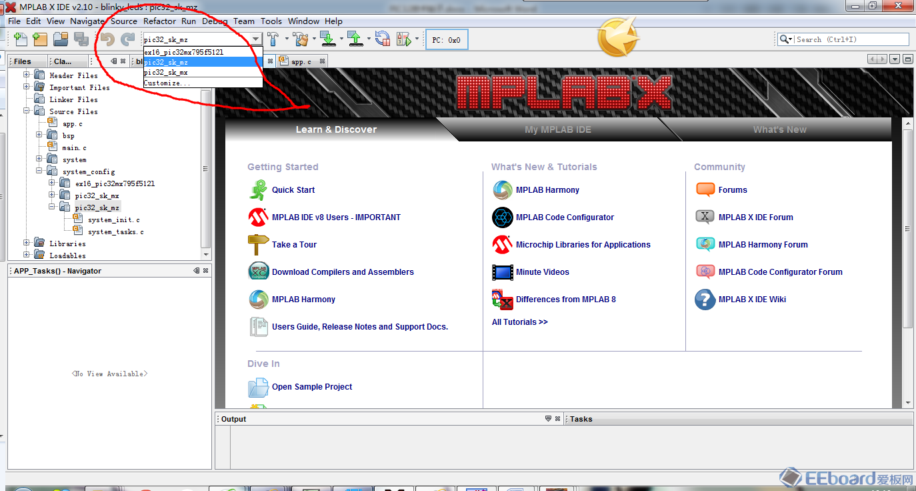916x491 pixels.
Task: Expand the Libraries tree node
Action: click(27, 243)
